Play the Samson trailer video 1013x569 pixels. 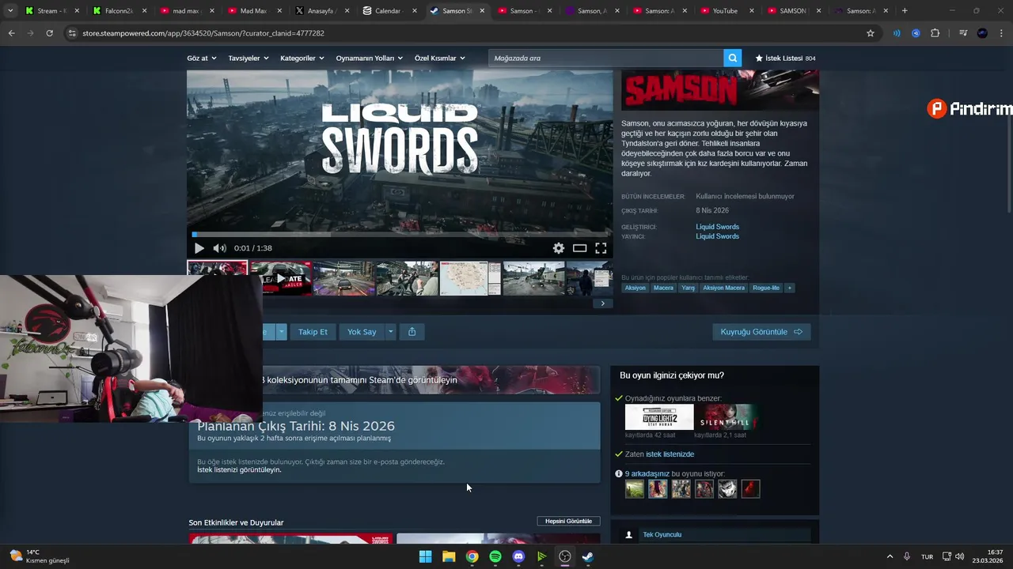coord(199,248)
